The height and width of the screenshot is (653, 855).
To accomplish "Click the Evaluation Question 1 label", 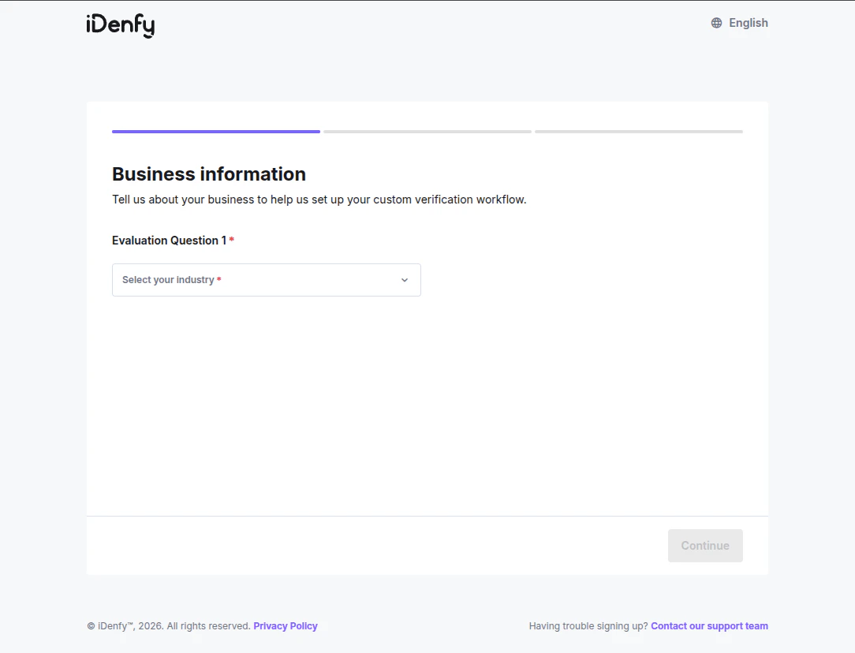I will 169,240.
